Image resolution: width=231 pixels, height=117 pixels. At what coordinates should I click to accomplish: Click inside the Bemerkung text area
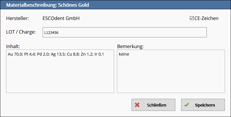tap(171, 75)
